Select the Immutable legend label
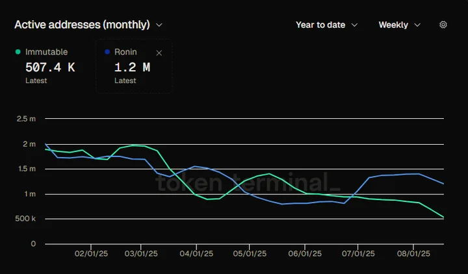The image size is (468, 274). tap(47, 52)
